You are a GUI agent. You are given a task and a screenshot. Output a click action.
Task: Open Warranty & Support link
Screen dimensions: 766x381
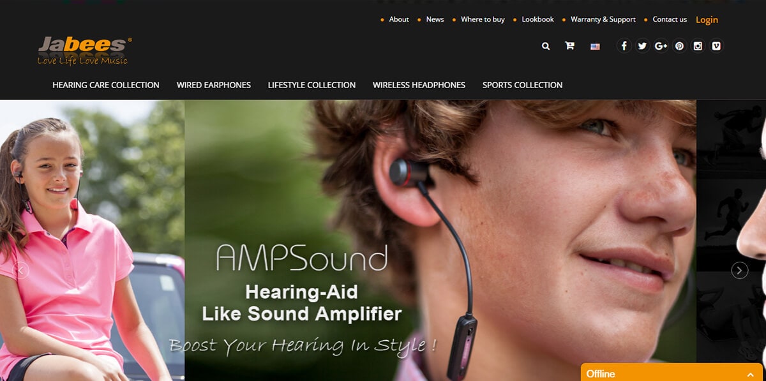603,19
